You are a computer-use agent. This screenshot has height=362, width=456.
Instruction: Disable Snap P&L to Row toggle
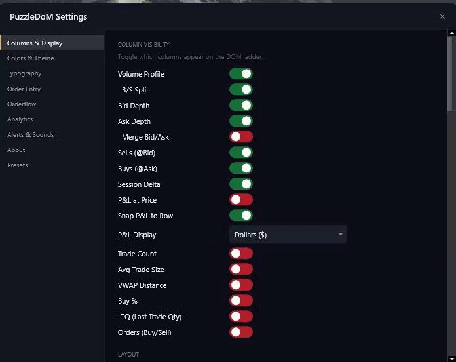(x=241, y=215)
